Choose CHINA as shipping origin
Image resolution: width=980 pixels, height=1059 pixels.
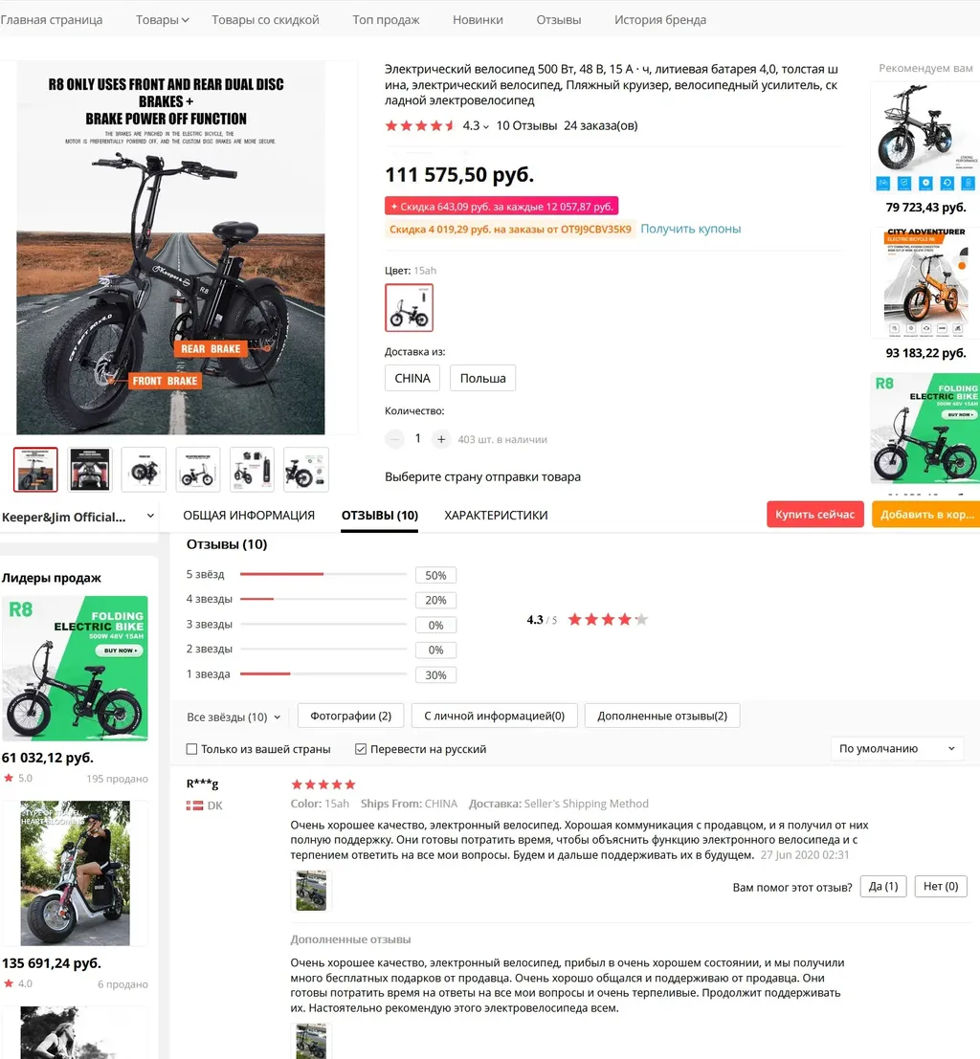click(412, 378)
